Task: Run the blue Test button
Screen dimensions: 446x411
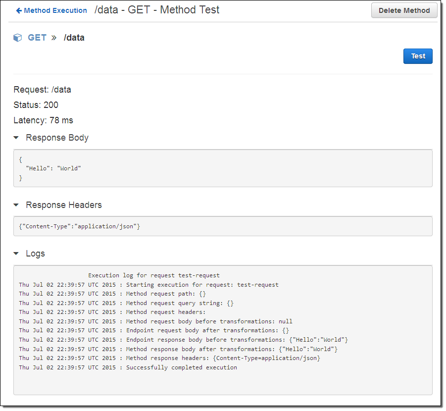Action: [x=418, y=56]
